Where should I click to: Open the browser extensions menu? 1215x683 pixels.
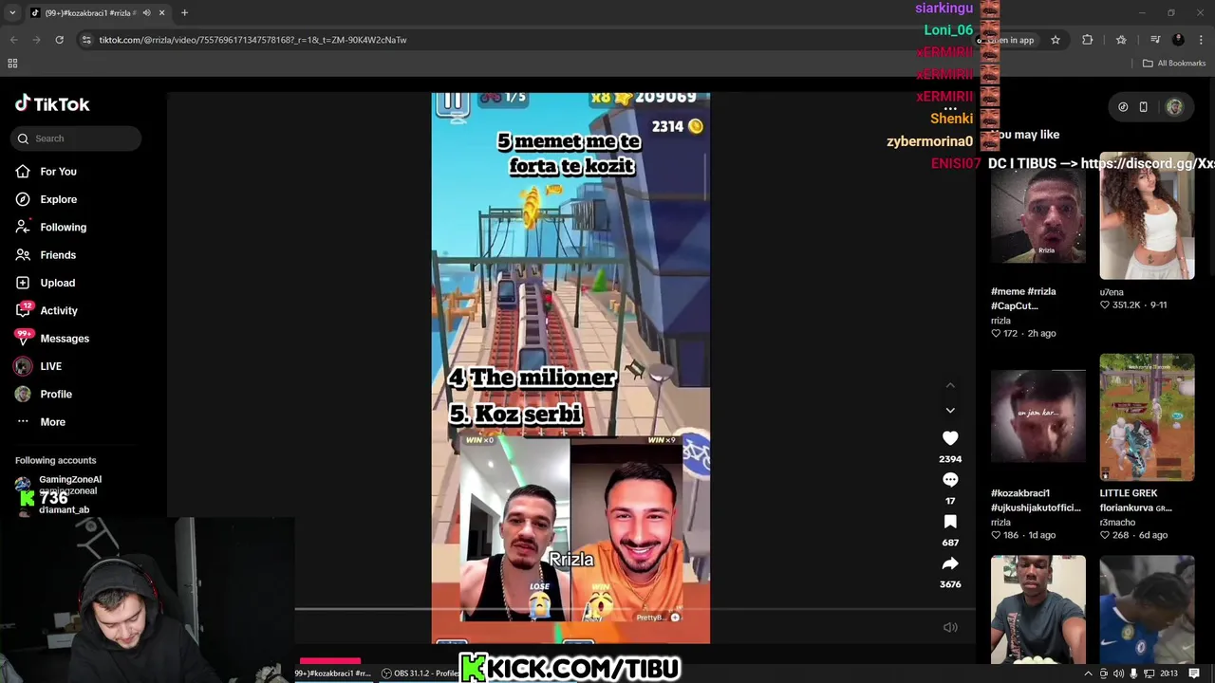click(x=1088, y=40)
